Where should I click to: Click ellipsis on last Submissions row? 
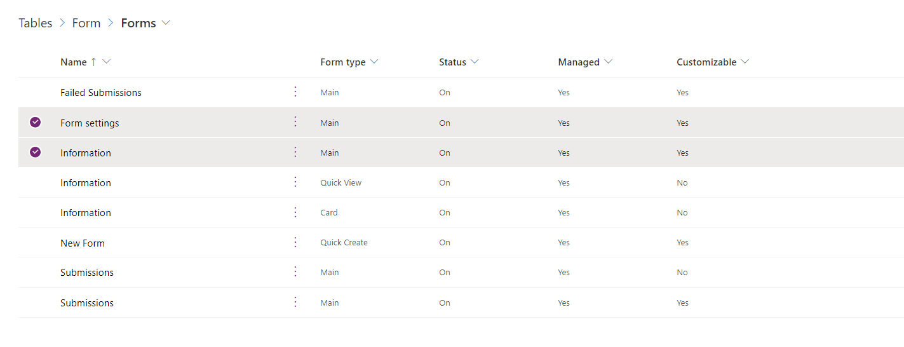tap(295, 303)
